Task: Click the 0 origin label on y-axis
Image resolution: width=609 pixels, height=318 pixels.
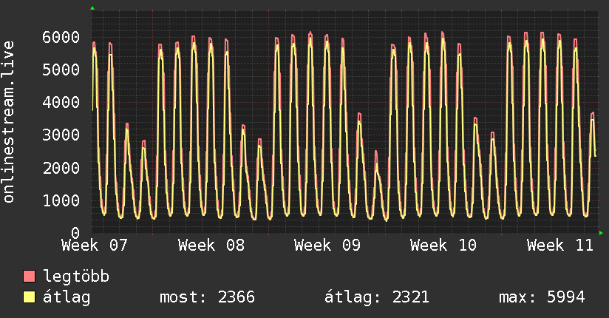Action: pyautogui.click(x=75, y=233)
